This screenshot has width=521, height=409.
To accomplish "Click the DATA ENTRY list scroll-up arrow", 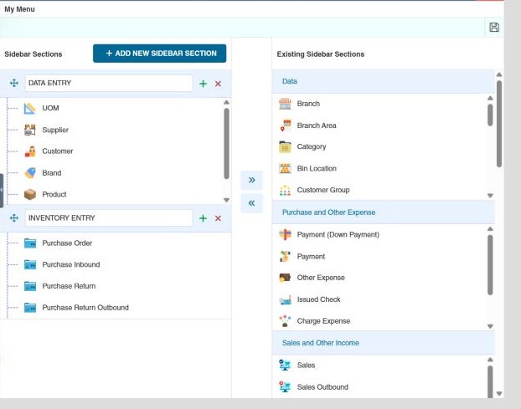I will (x=227, y=102).
